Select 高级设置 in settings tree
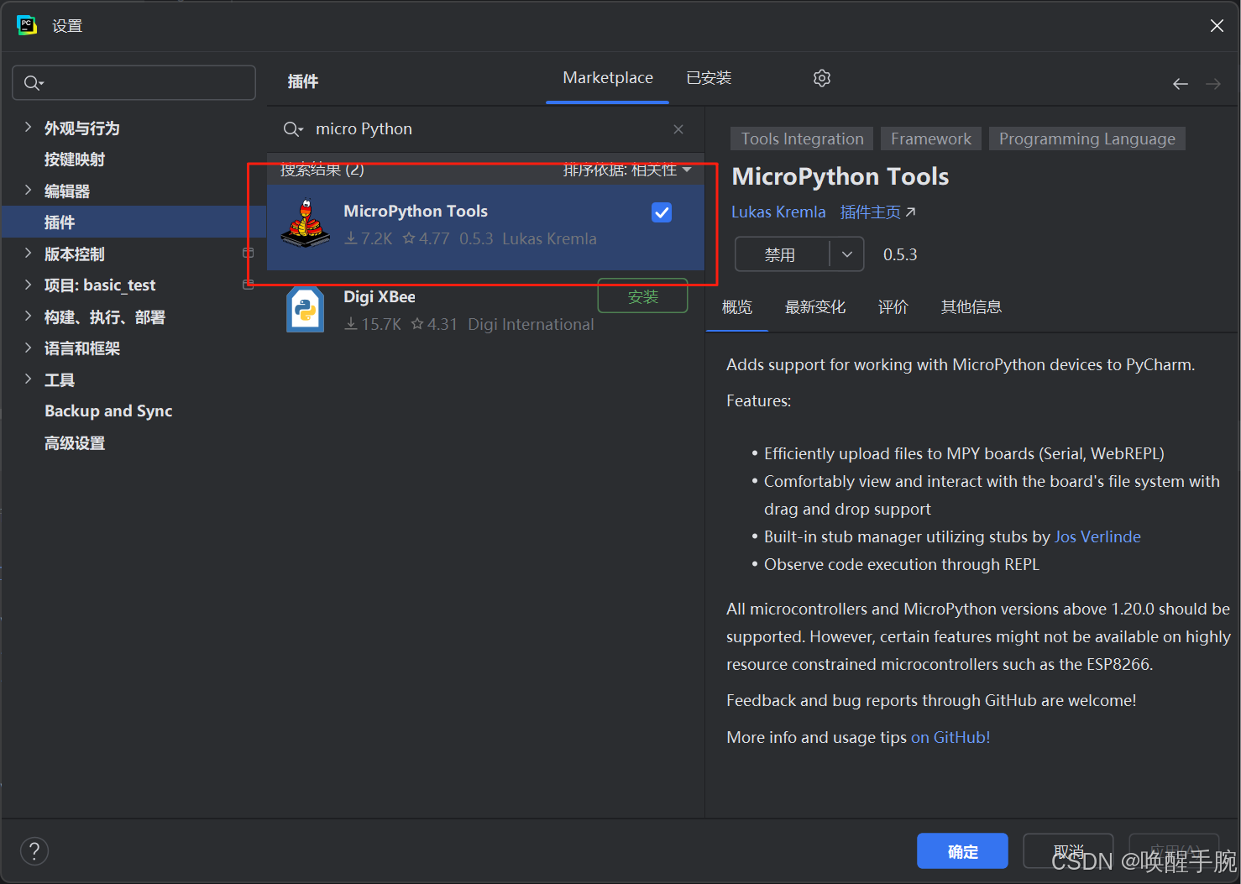This screenshot has width=1241, height=884. tap(75, 442)
